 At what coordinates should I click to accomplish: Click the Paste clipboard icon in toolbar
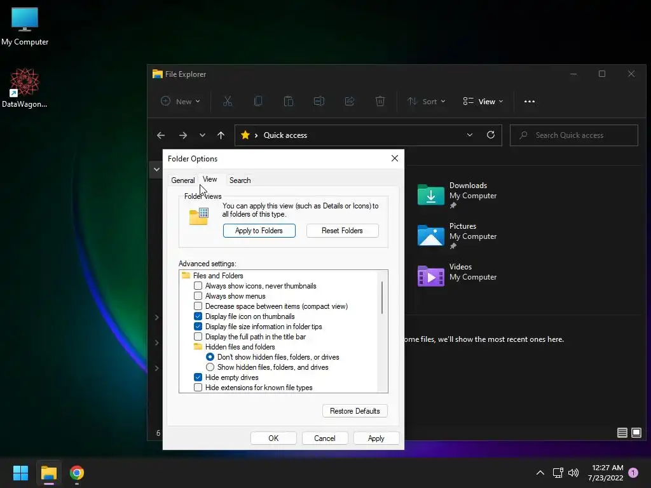[288, 101]
